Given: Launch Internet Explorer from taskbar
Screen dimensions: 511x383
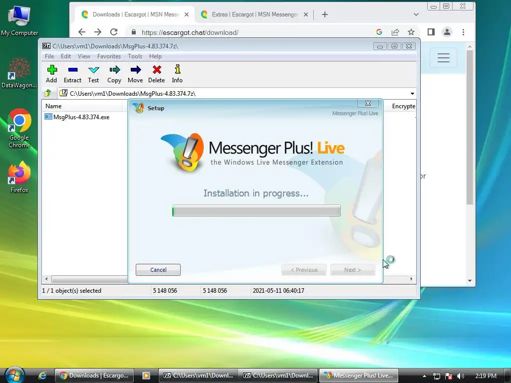Looking at the screenshot, I should [42, 376].
